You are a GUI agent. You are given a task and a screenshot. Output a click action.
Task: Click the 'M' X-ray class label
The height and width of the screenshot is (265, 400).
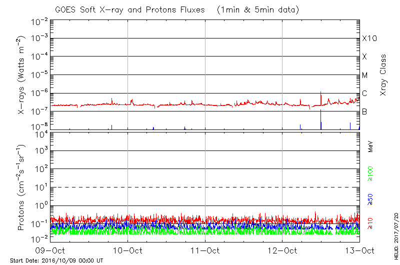click(365, 75)
